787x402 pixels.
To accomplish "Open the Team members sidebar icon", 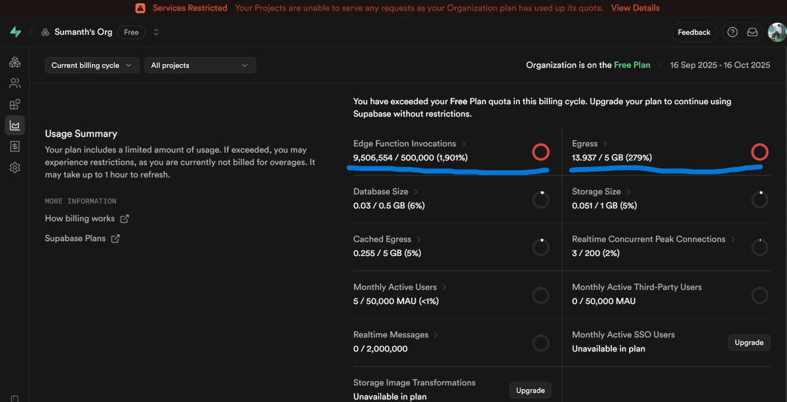I will [x=15, y=83].
